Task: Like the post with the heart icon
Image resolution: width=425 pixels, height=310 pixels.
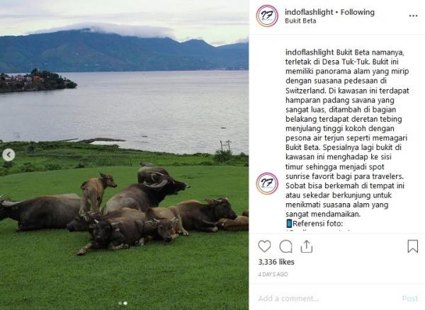Action: 264,246
